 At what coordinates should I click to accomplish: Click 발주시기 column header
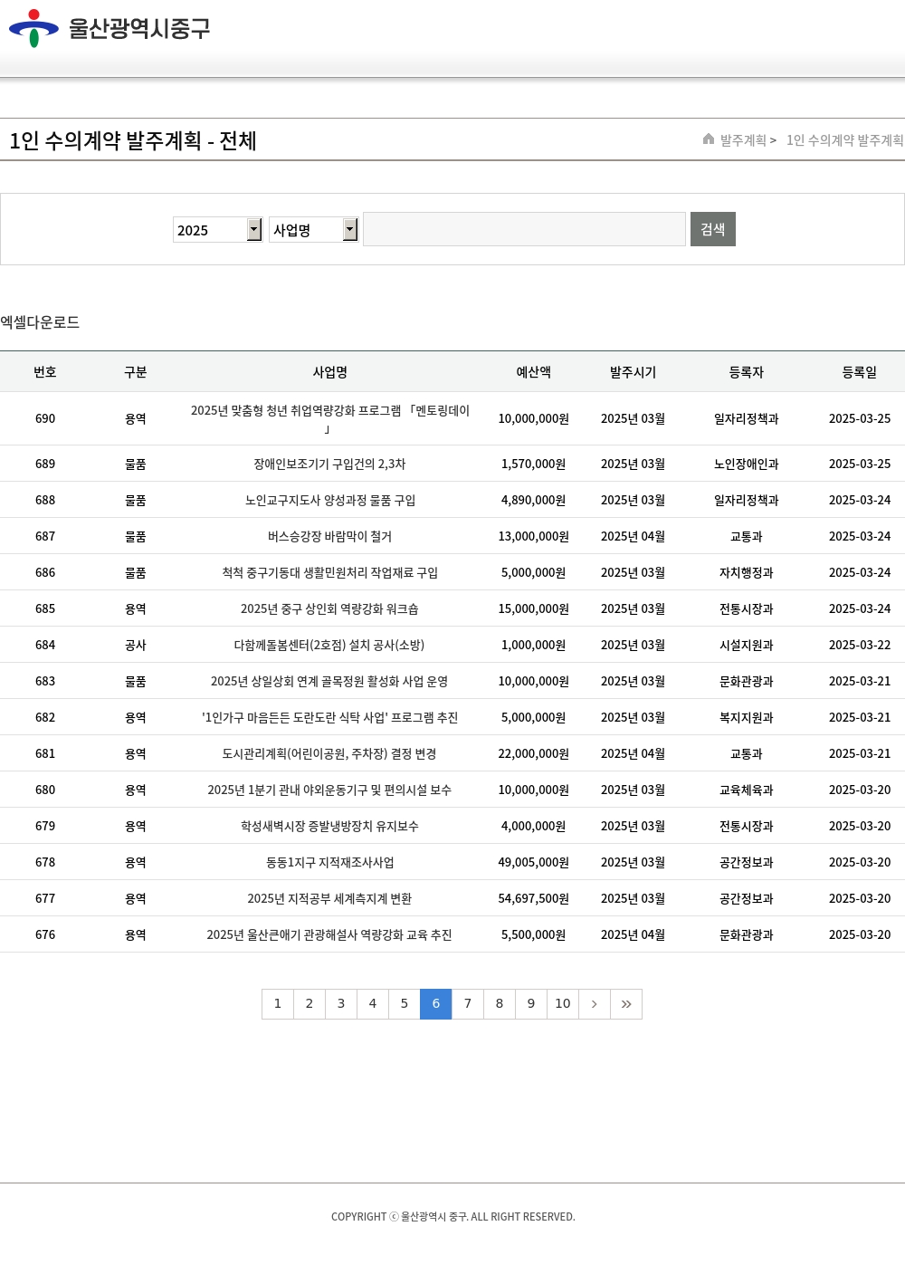[633, 372]
